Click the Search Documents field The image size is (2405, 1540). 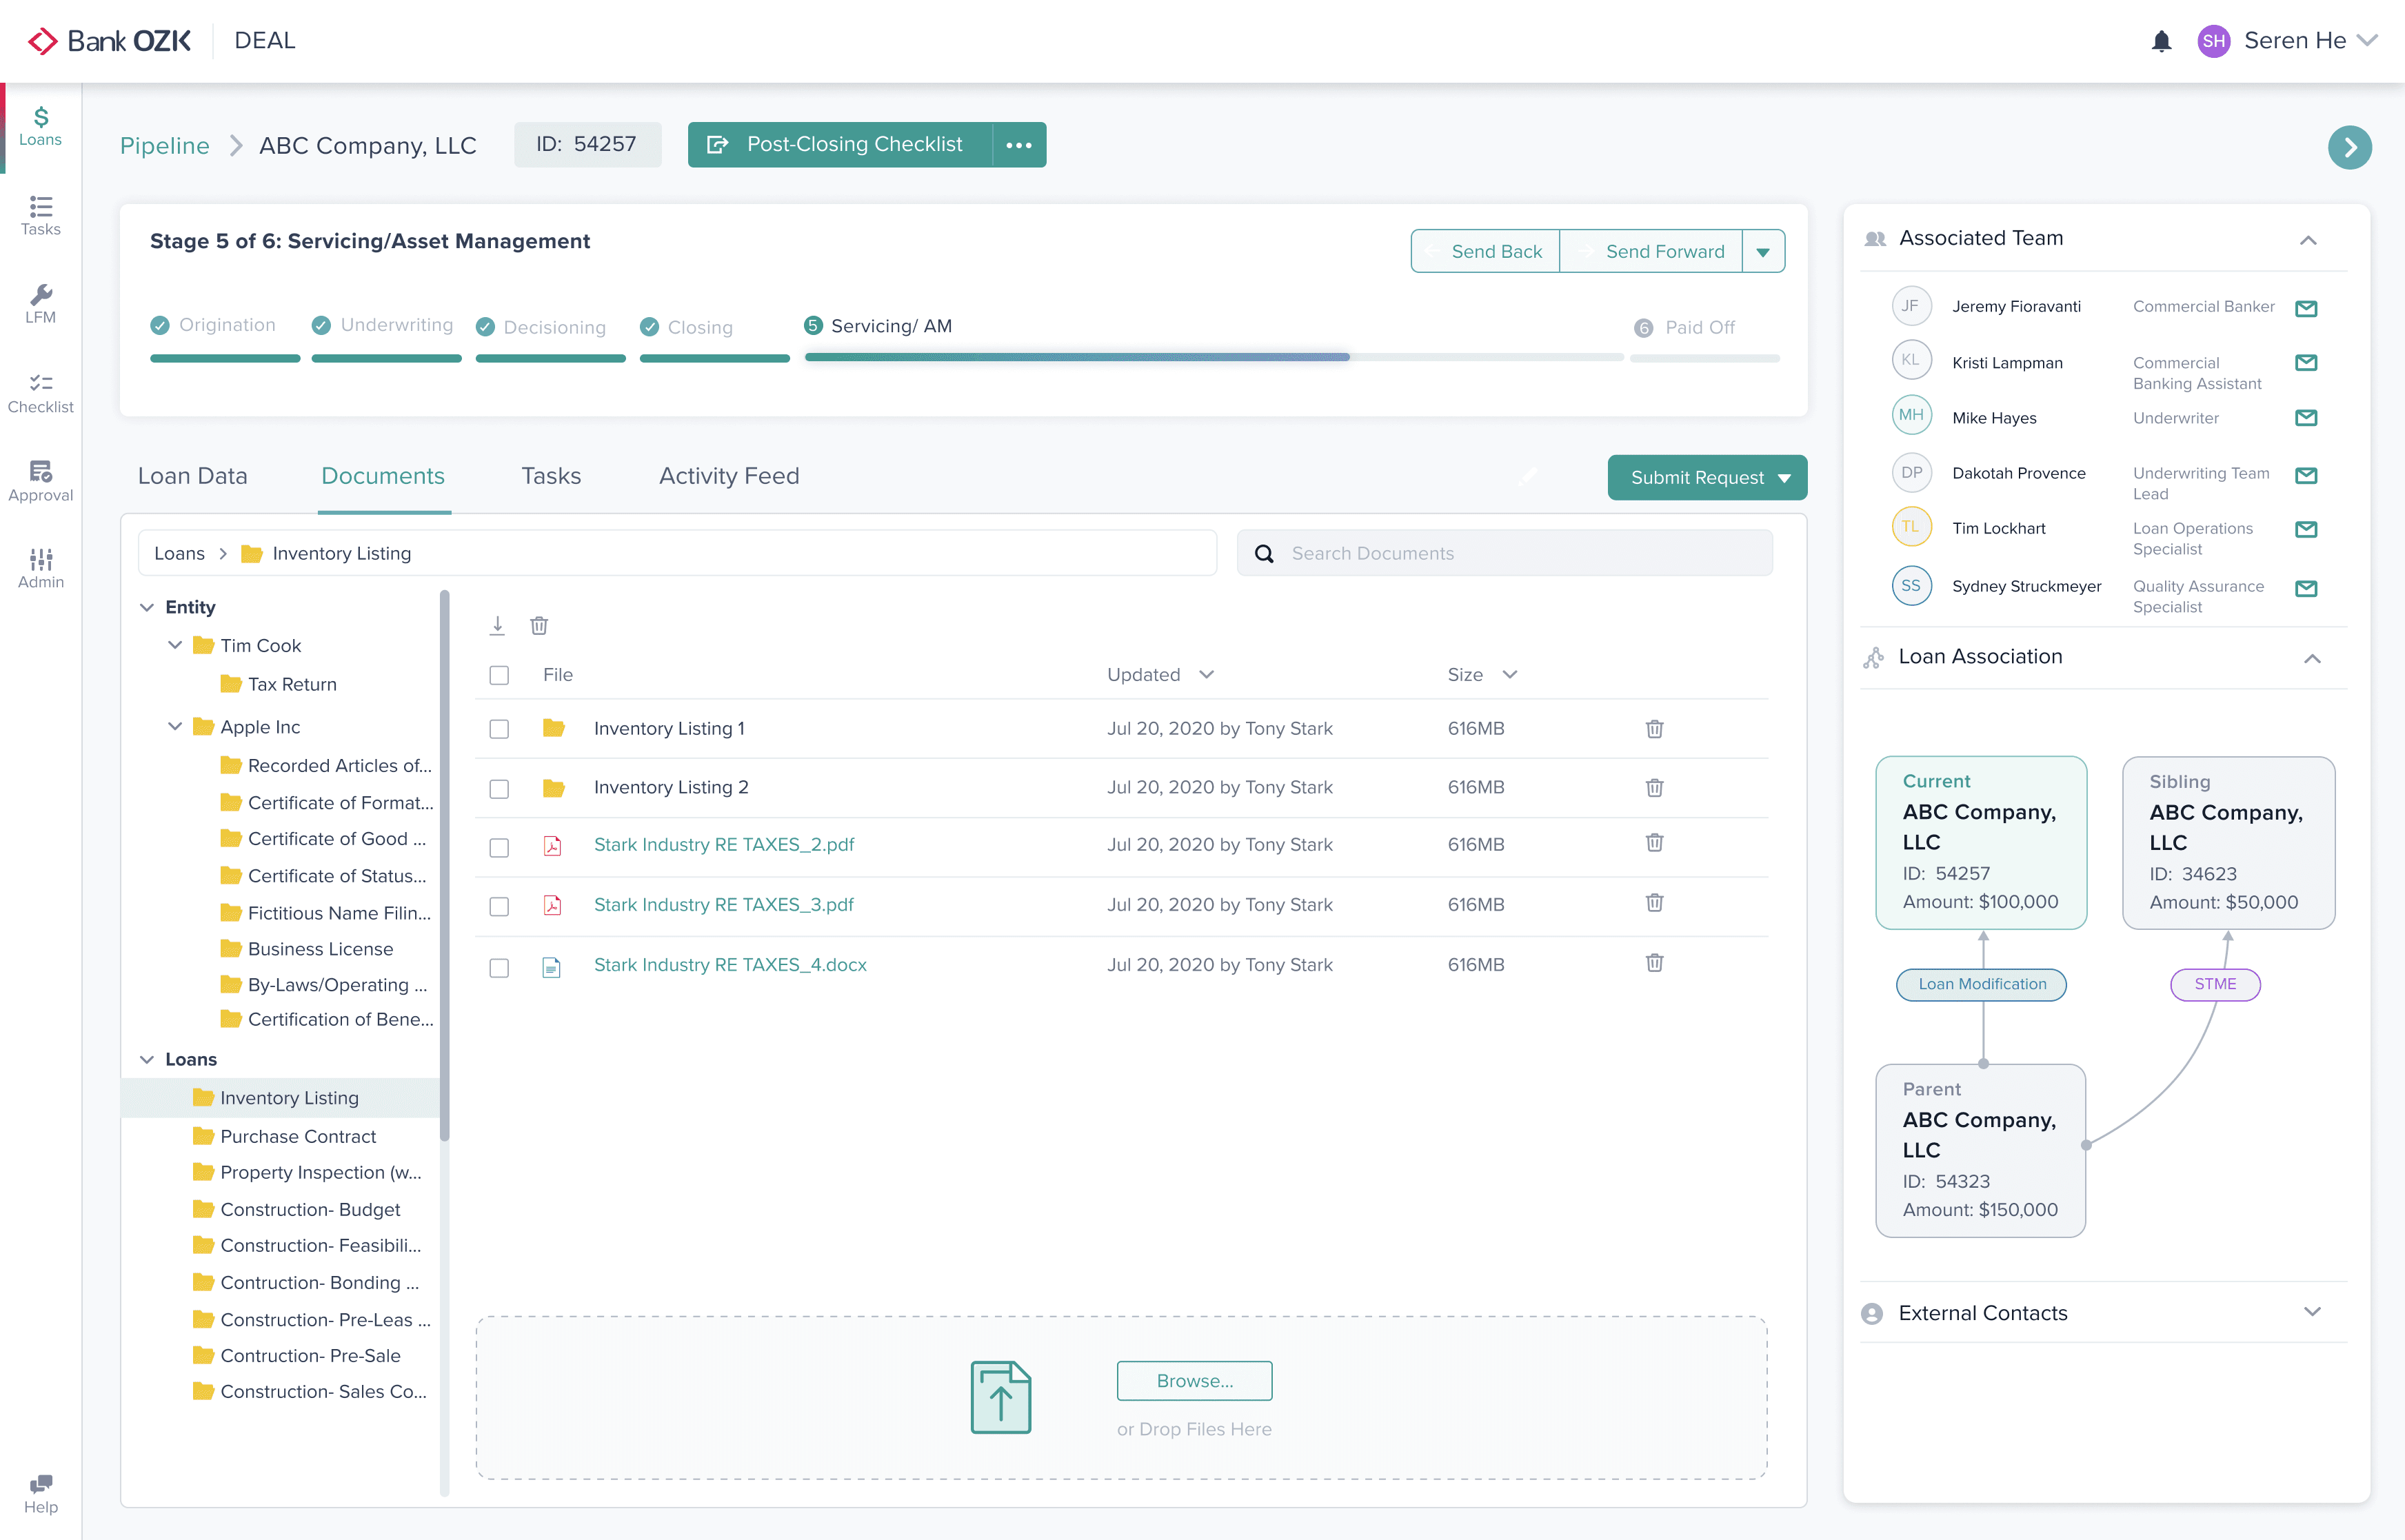(x=1504, y=553)
